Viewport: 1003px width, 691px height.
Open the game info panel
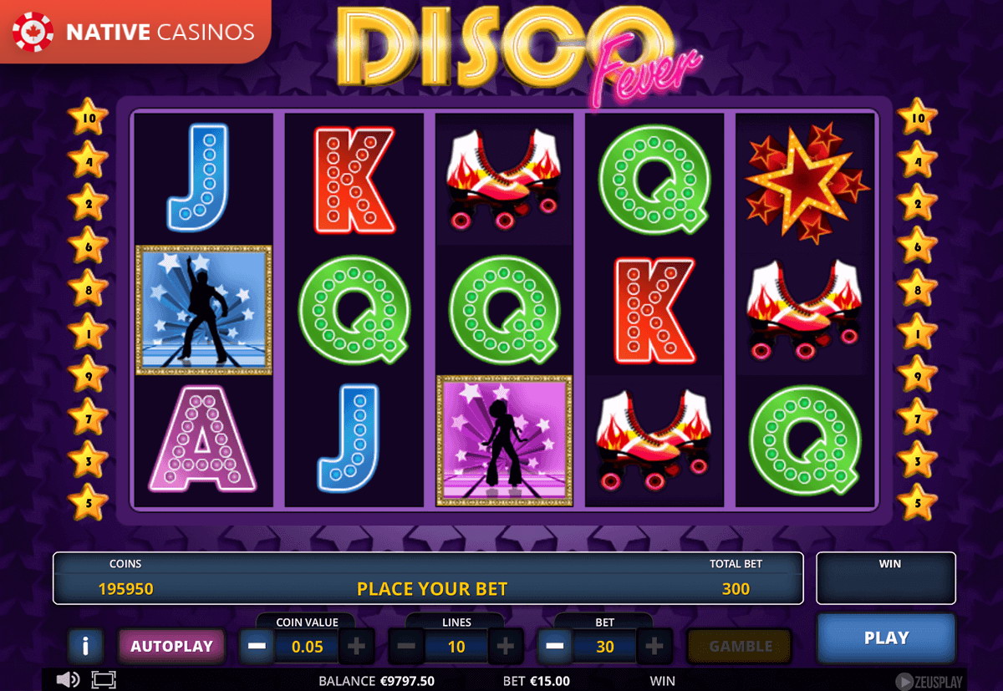pos(86,645)
